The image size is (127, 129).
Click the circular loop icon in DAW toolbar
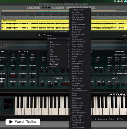(x=63, y=8)
